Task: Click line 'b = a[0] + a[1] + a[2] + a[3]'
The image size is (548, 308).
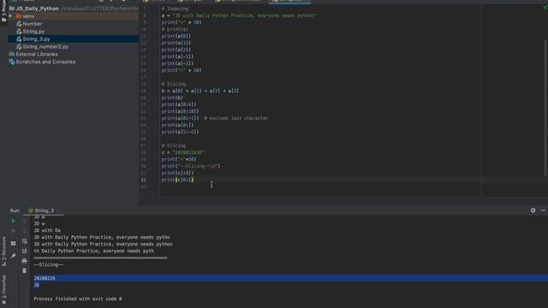Action: [x=200, y=91]
